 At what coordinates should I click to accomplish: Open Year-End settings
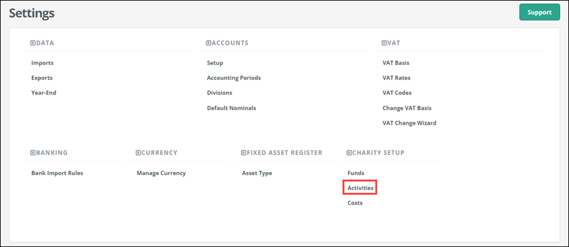pyautogui.click(x=44, y=93)
